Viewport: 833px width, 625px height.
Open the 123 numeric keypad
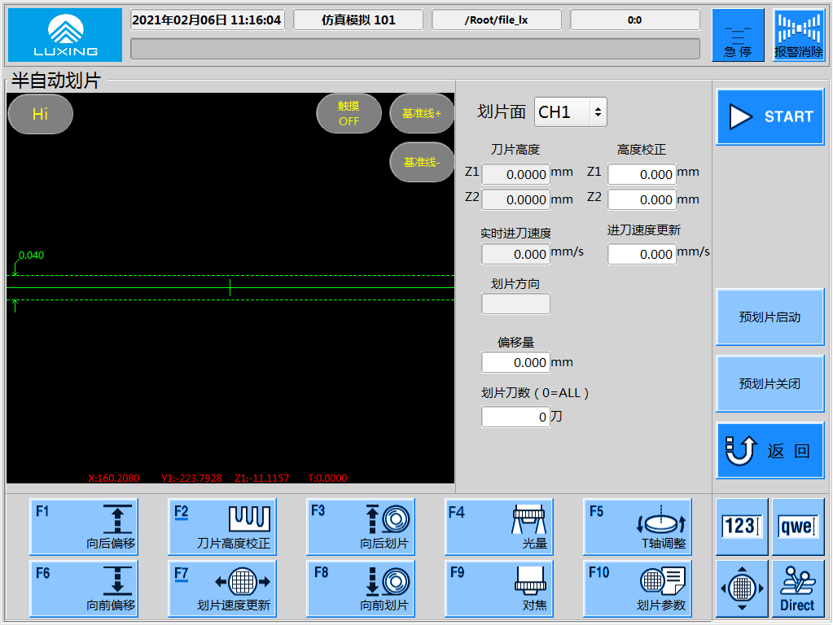click(x=742, y=527)
